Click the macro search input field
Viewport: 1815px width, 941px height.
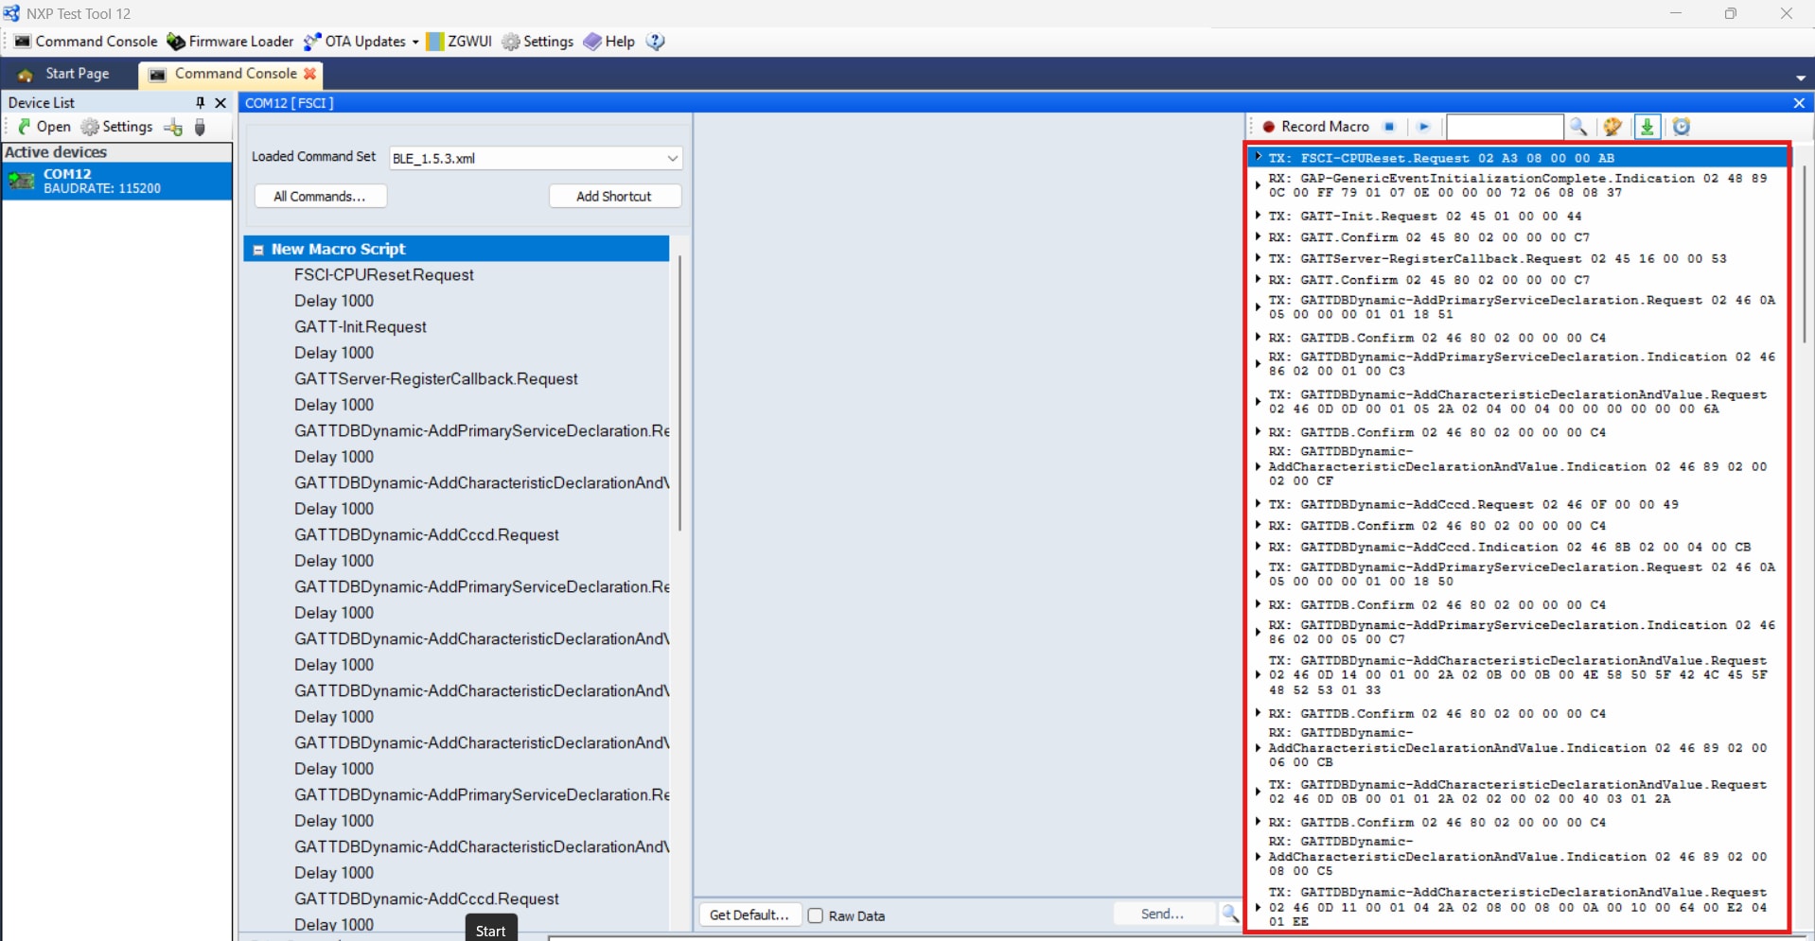pyautogui.click(x=1504, y=126)
